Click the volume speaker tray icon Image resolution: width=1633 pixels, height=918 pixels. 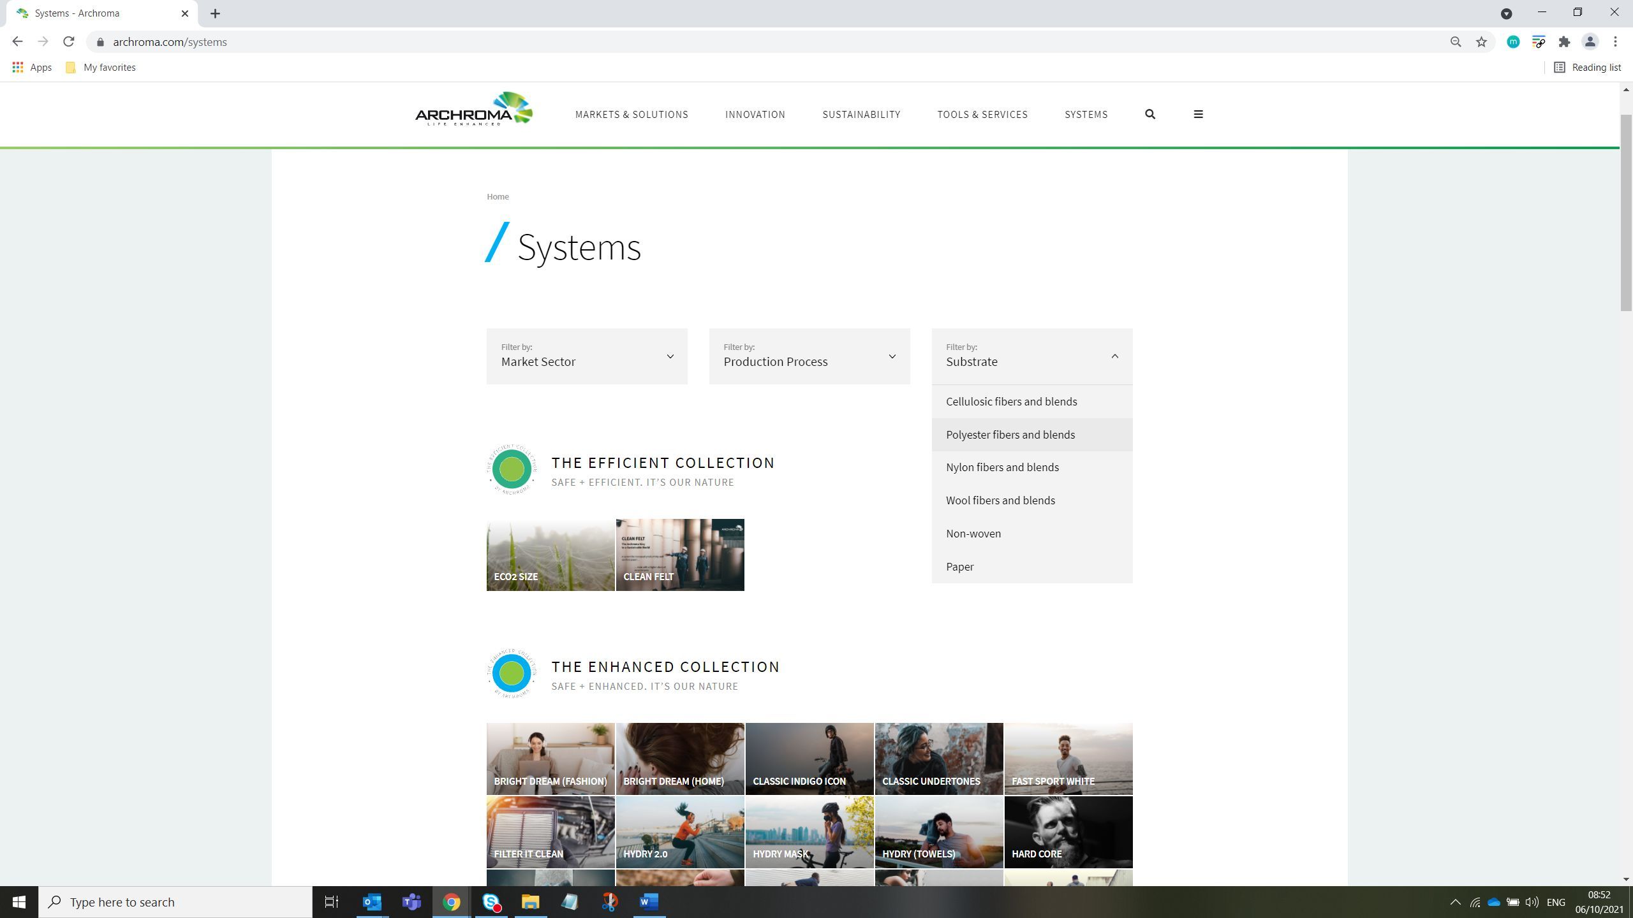point(1532,902)
